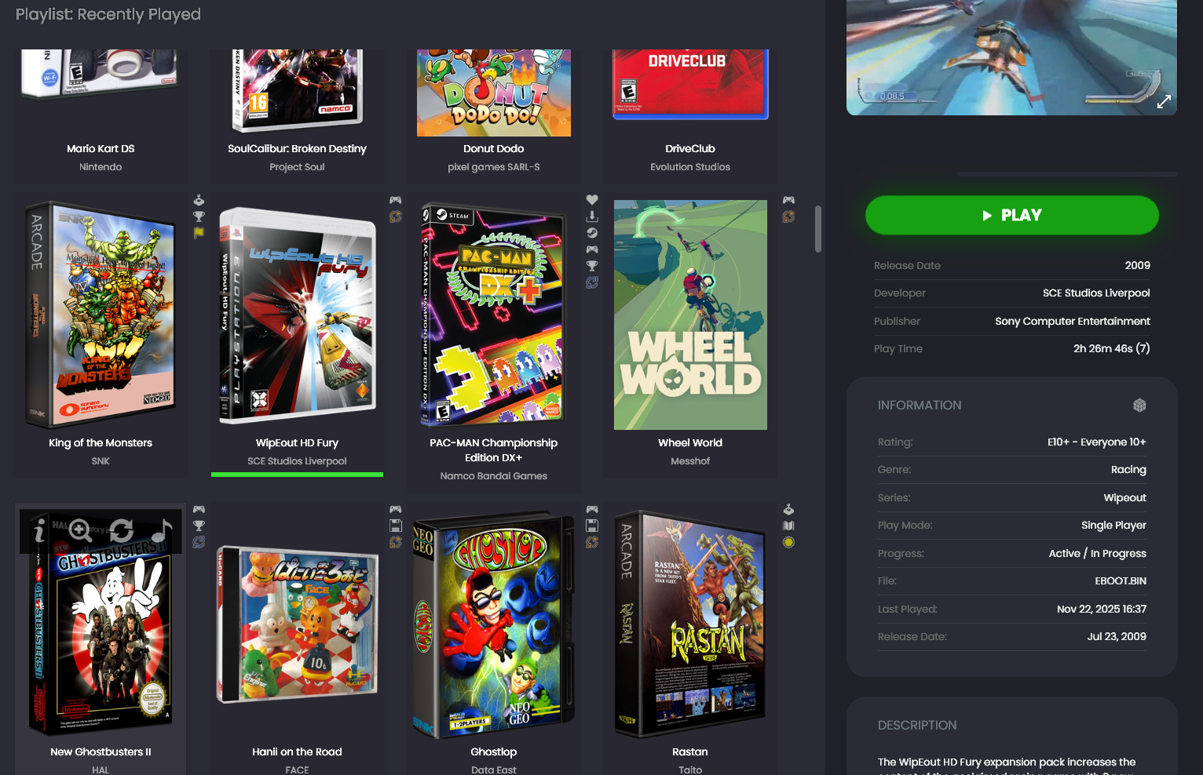Click the info icon on New Ghostbusters II cover

[x=39, y=531]
